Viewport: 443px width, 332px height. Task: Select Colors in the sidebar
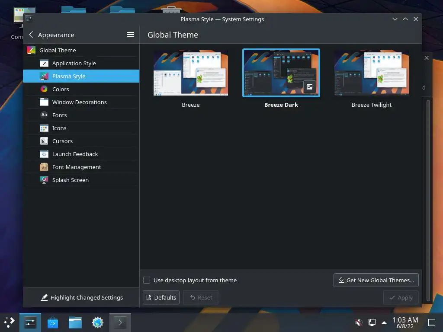coord(81,89)
